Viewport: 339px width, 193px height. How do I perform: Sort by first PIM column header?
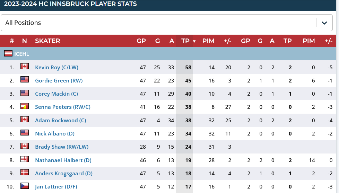208,41
